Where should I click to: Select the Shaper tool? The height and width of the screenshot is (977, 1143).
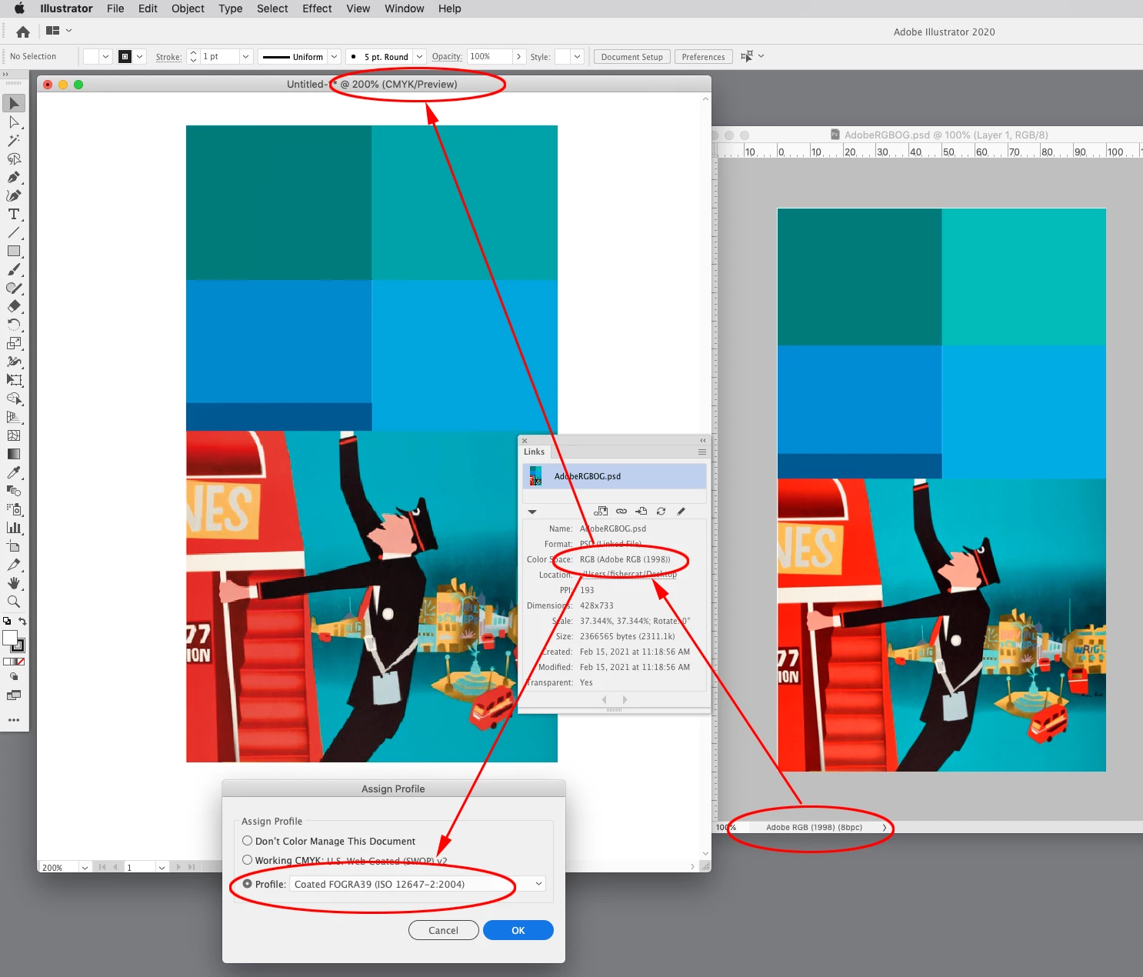tap(14, 288)
